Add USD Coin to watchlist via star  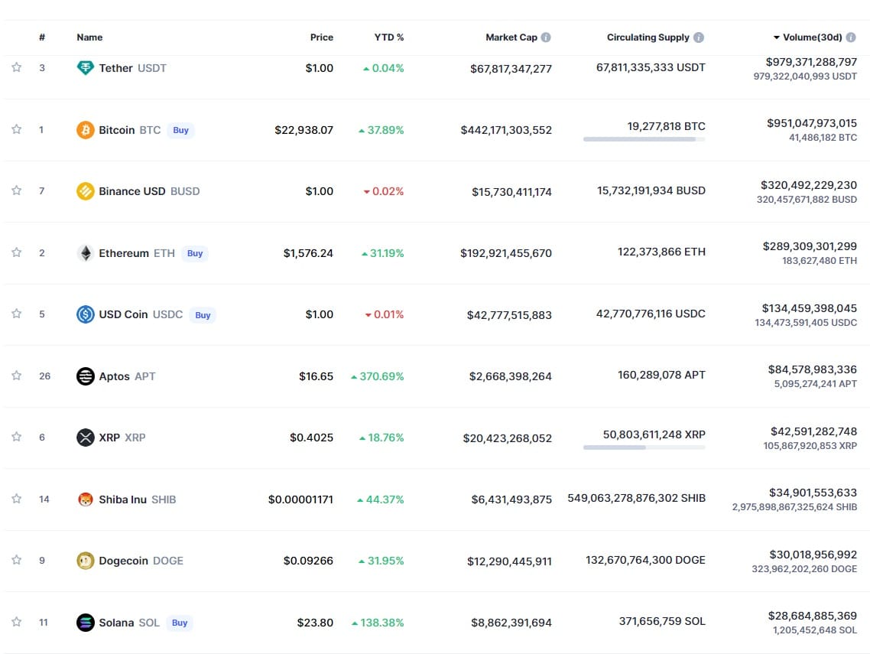pos(17,314)
